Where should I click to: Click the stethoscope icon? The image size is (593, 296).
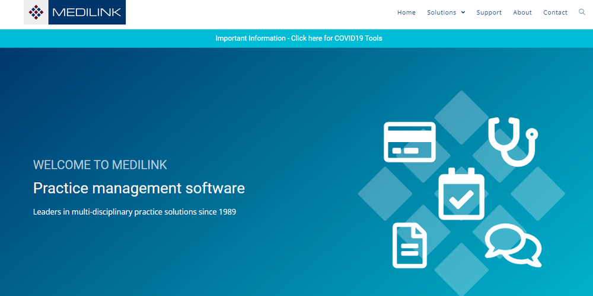tap(513, 141)
